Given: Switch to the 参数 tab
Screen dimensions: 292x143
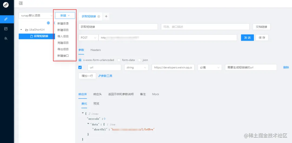Looking at the screenshot, I should pyautogui.click(x=81, y=50).
